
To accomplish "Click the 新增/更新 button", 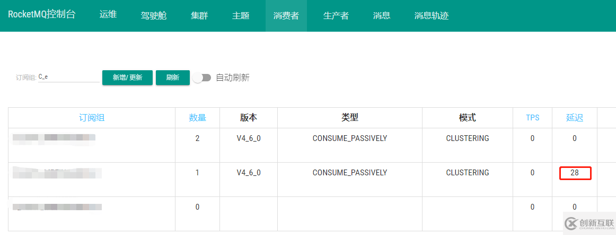I will (127, 78).
